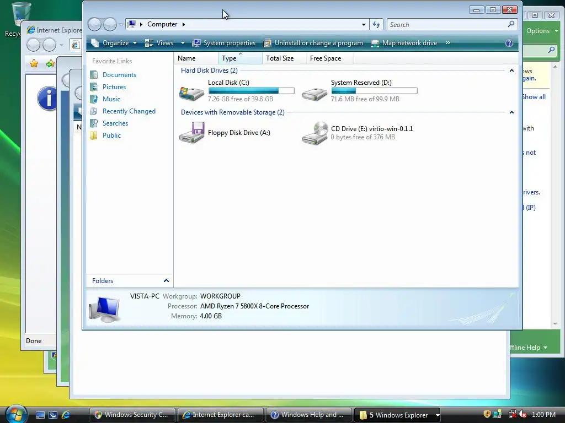Click the System Reserved (D:) usage bar
Viewport: 565px width, 423px height.
pos(374,91)
